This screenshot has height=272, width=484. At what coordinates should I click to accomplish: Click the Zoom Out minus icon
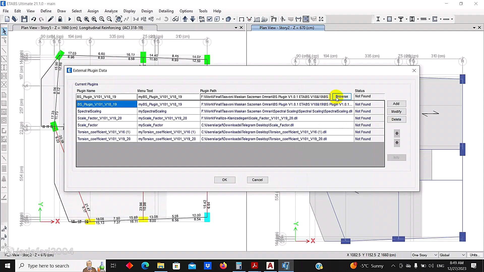pyautogui.click(x=109, y=19)
